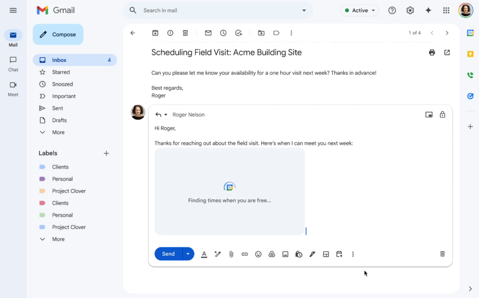Click the Compose button

coord(58,34)
